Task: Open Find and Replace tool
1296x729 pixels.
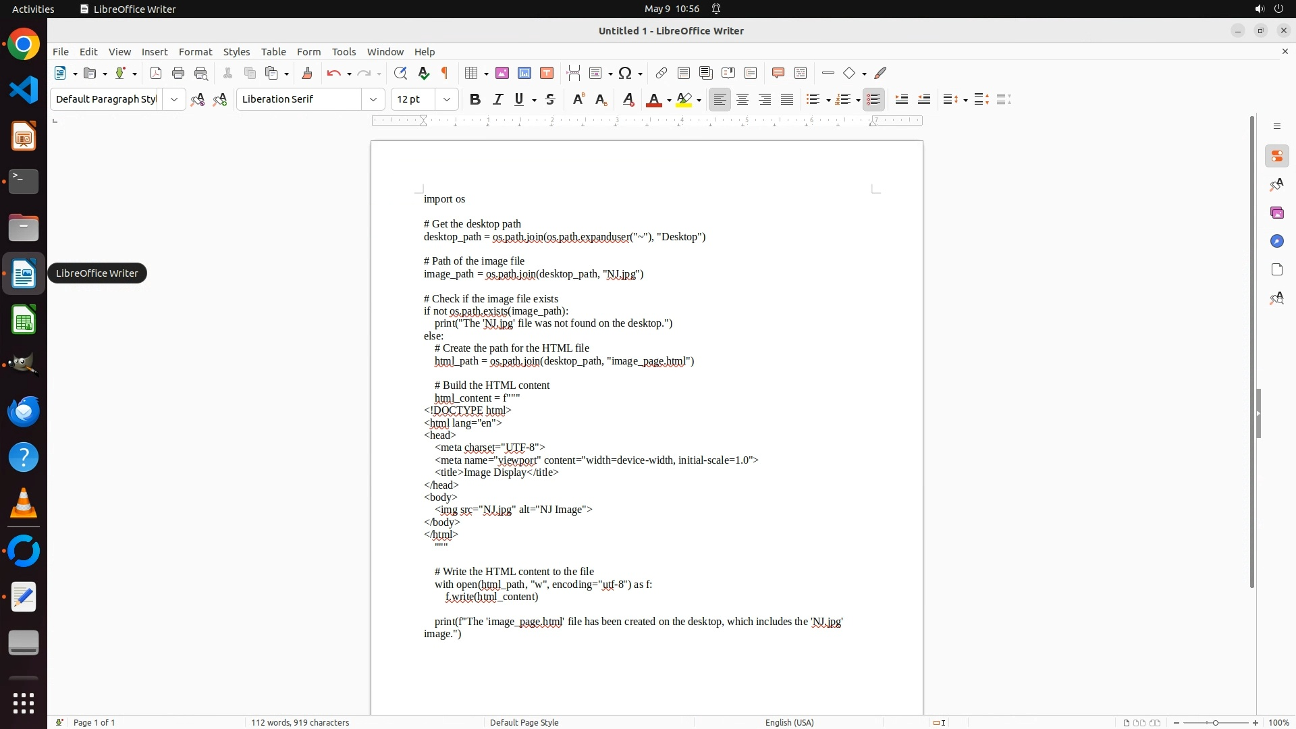Action: 400,74
